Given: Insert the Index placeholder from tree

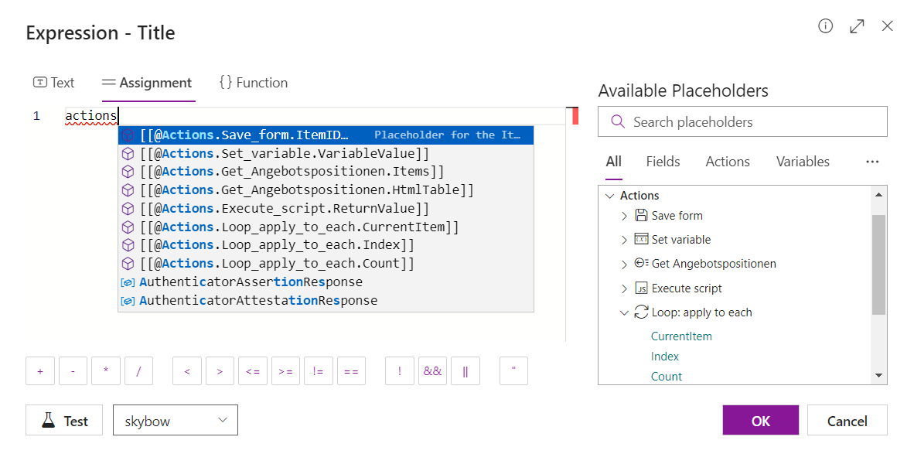Looking at the screenshot, I should pyautogui.click(x=665, y=356).
